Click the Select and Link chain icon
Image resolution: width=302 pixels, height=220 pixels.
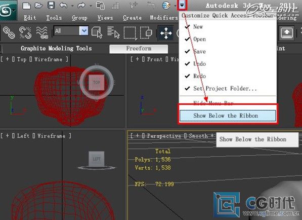click(9, 32)
